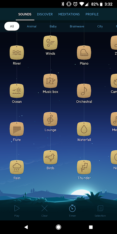Filter sounds by All category
This screenshot has height=234, width=117.
[12, 26]
